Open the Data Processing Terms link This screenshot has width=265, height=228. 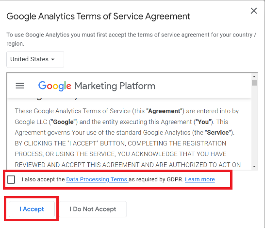click(97, 179)
